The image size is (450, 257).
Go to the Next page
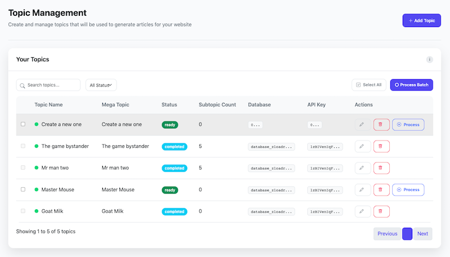tap(422, 234)
